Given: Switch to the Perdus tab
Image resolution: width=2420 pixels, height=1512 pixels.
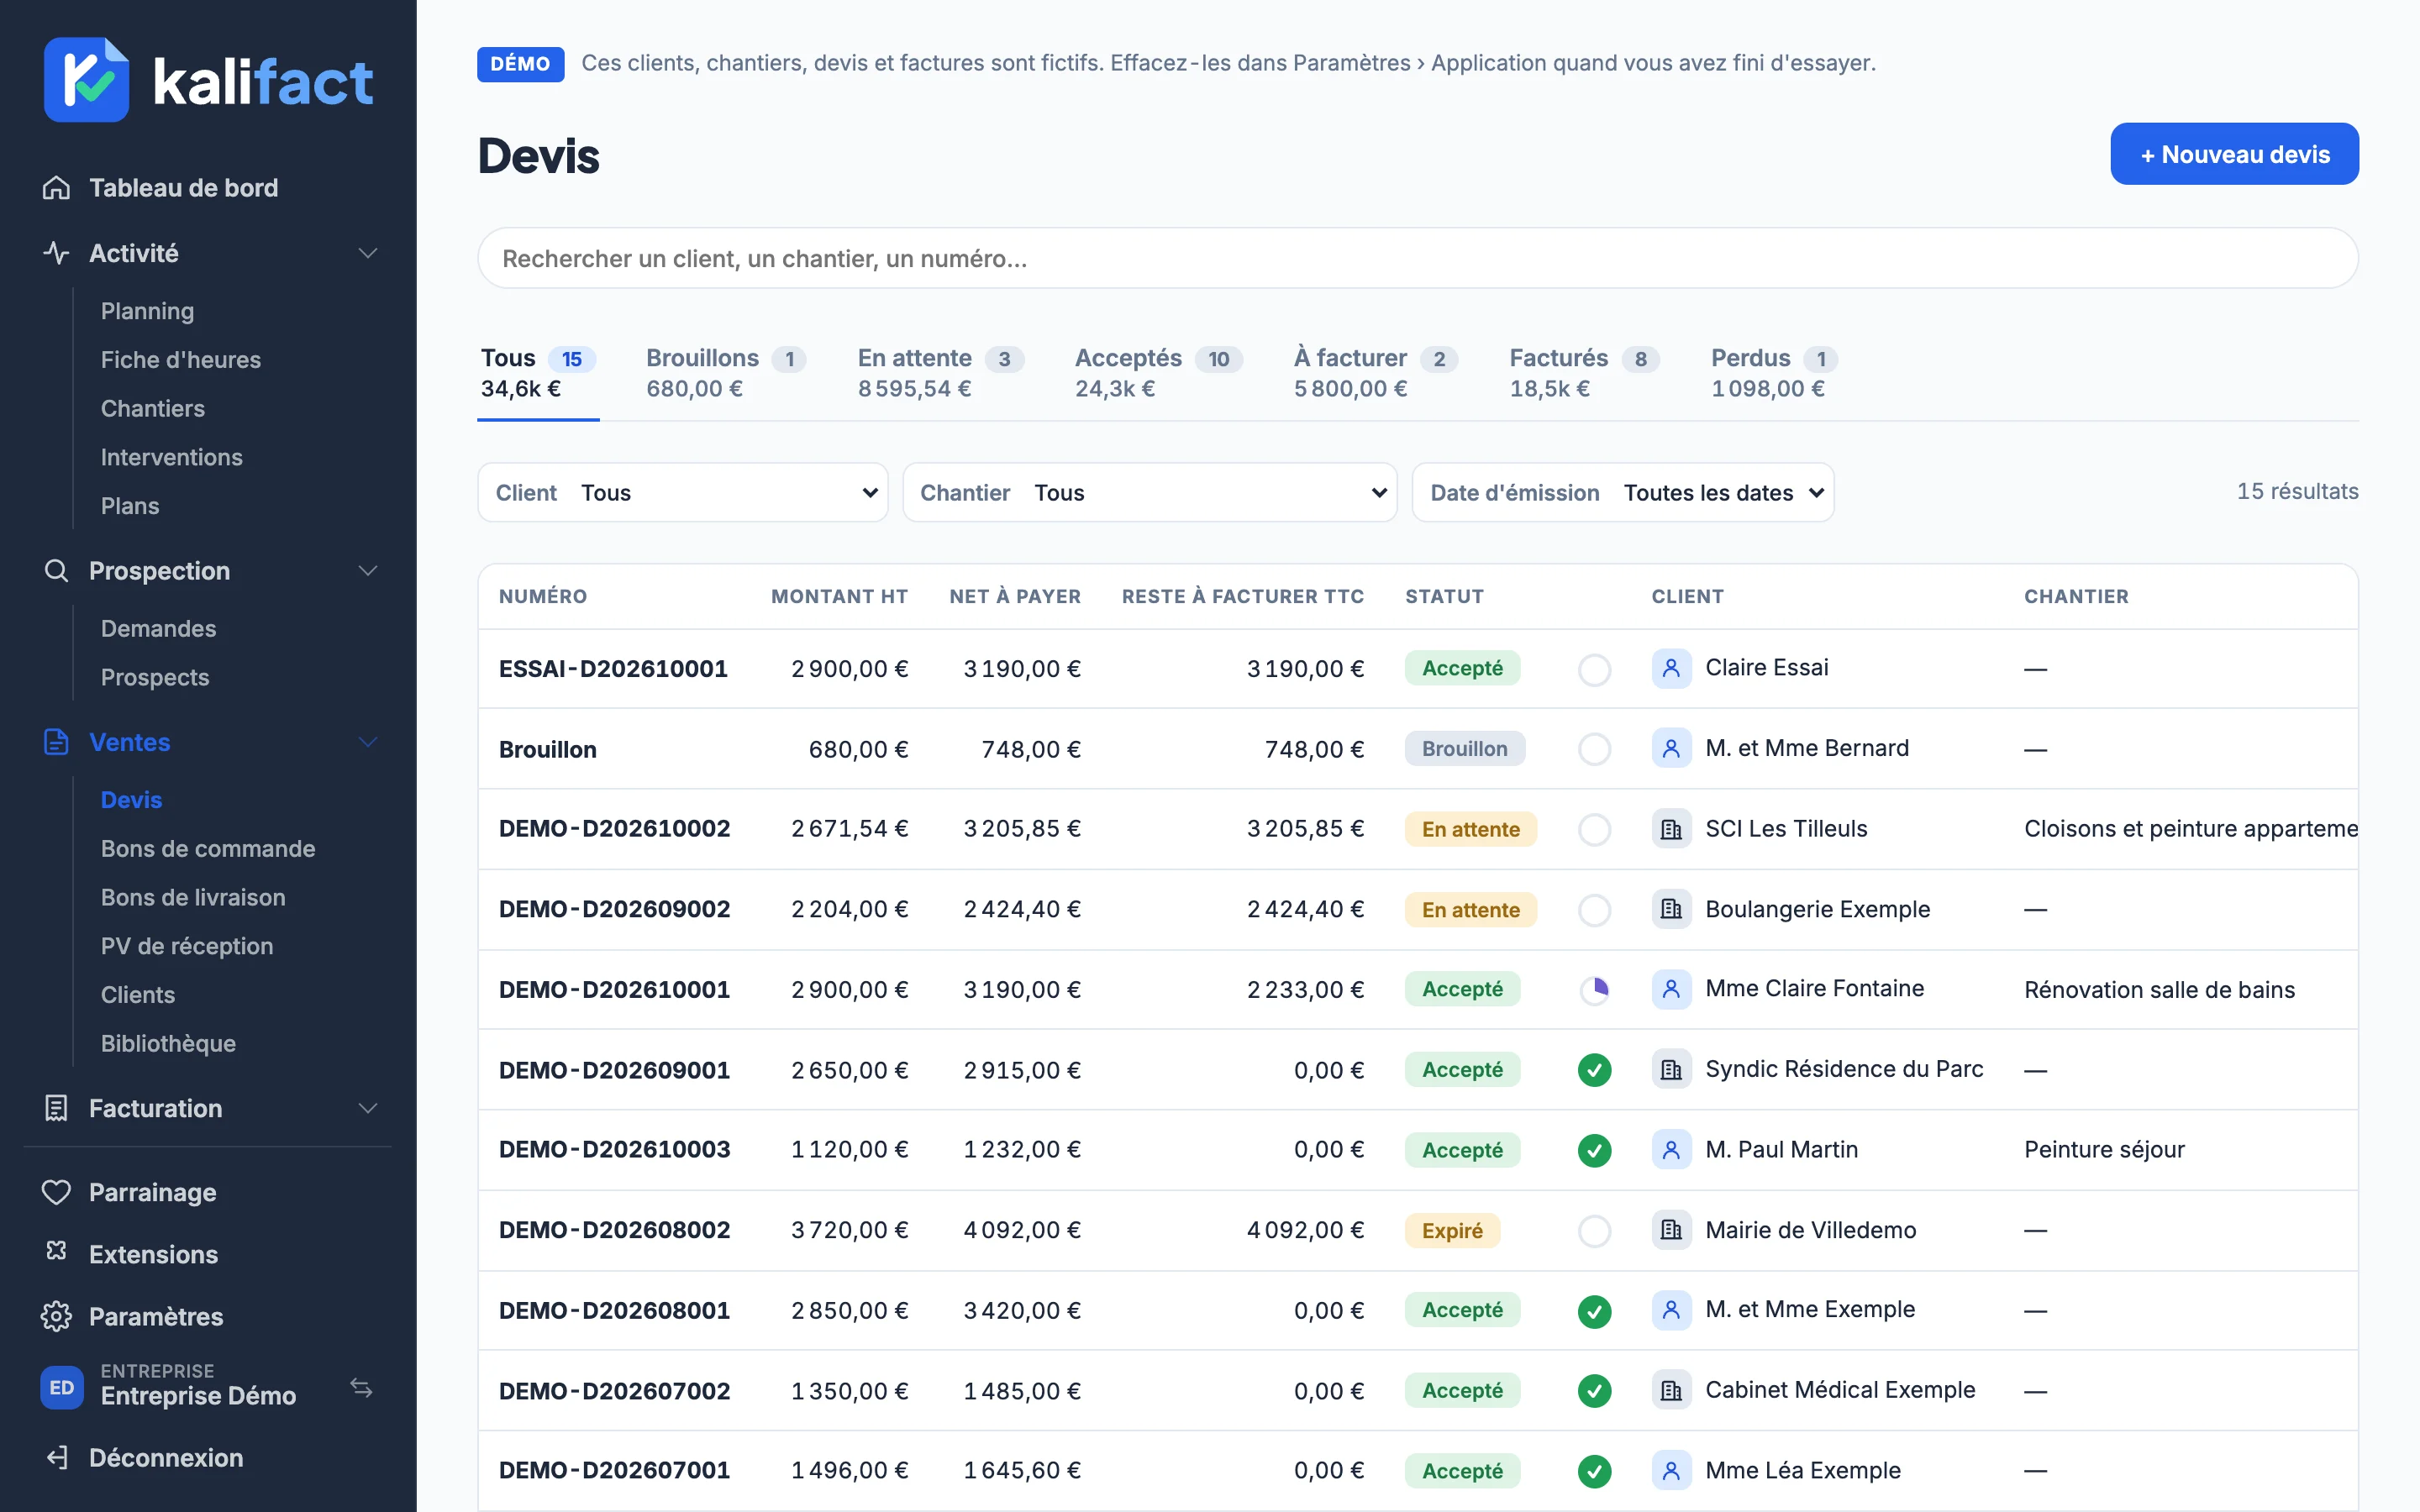Looking at the screenshot, I should point(1774,373).
